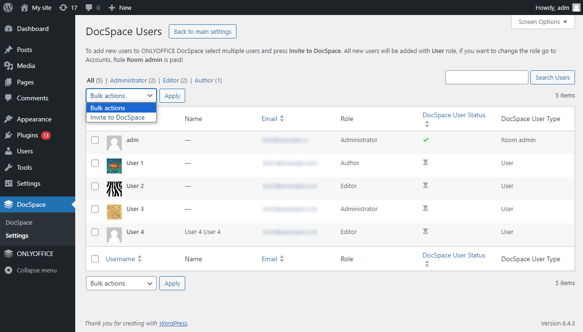Select the checkbox for User 3
The height and width of the screenshot is (332, 583).
[x=95, y=209]
